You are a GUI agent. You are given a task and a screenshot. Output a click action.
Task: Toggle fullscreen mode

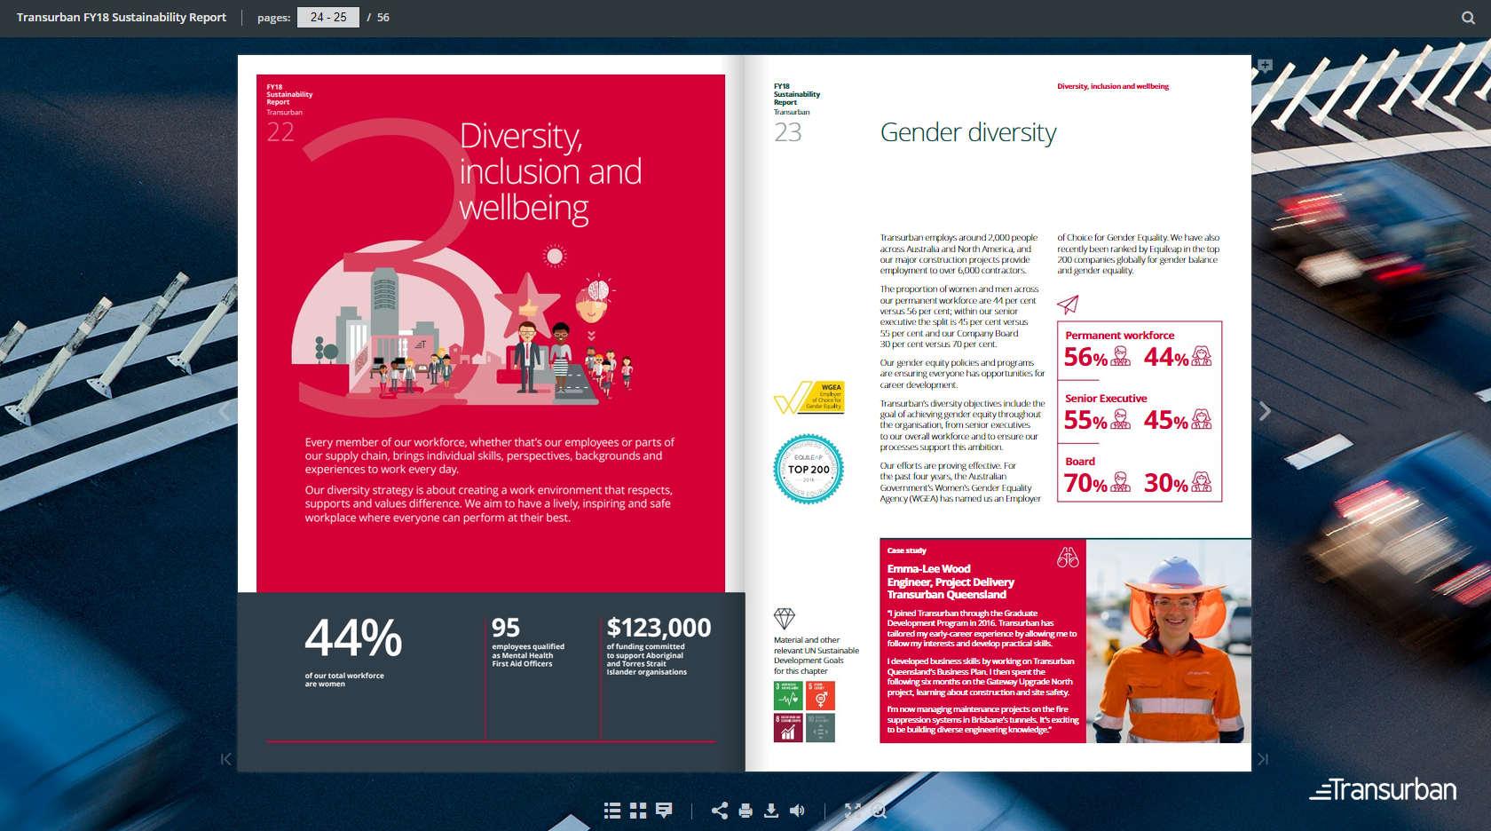point(852,811)
